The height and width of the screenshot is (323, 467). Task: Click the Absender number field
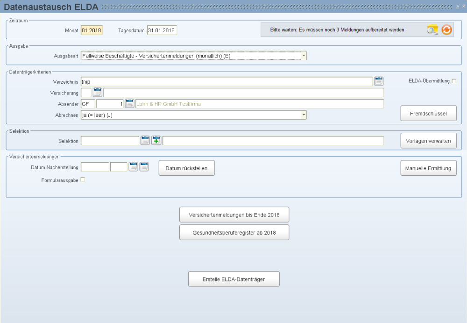pyautogui.click(x=110, y=104)
